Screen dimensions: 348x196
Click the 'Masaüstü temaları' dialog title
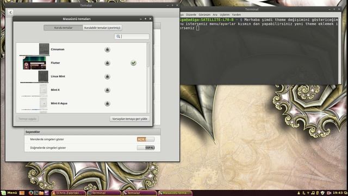pos(76,19)
